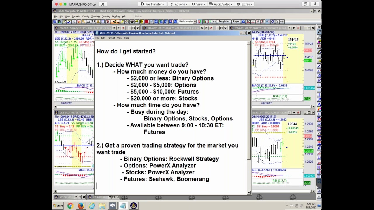Click the printer icon in main toolbar
The width and height of the screenshot is (374, 210).
pyautogui.click(x=74, y=22)
